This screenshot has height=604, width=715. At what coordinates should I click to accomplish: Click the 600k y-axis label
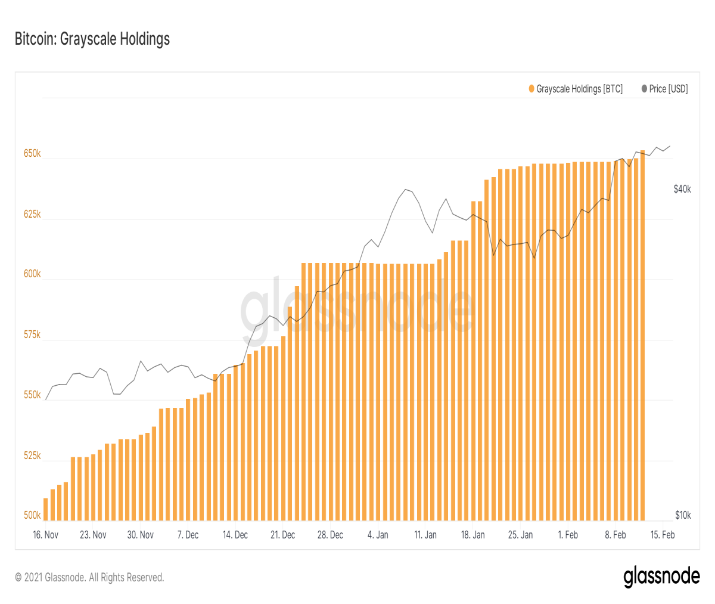(32, 274)
